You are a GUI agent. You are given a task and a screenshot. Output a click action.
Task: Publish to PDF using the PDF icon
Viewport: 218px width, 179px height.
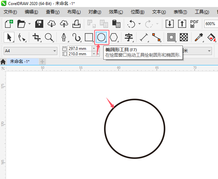point(194,24)
